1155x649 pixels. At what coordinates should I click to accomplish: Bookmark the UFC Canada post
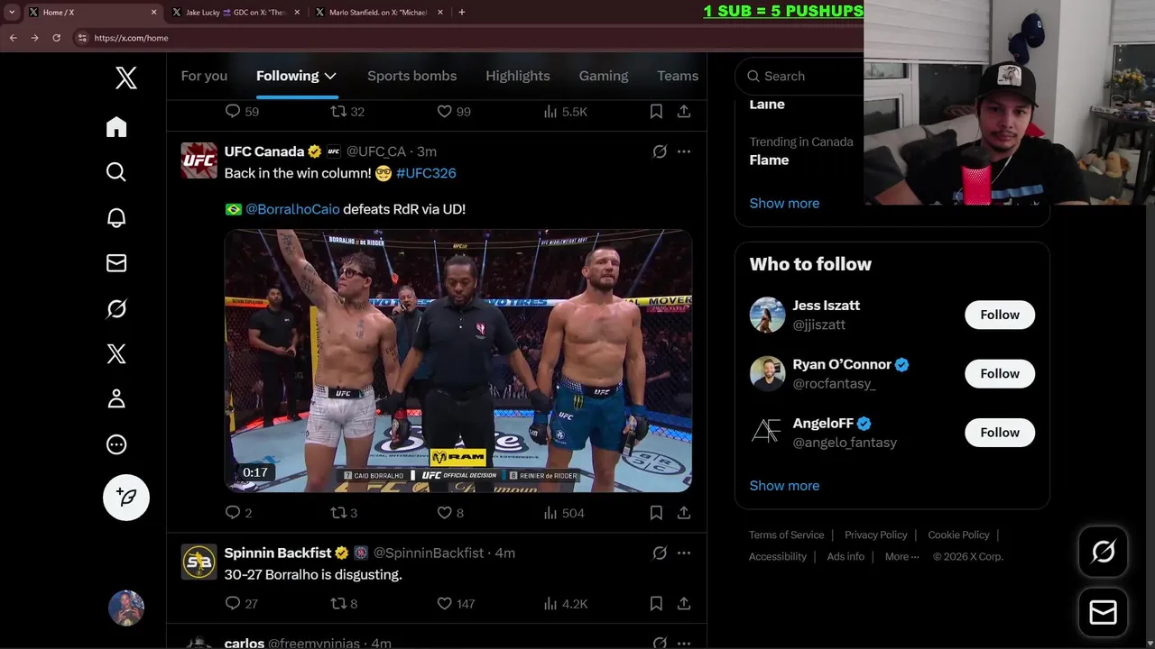pos(656,513)
